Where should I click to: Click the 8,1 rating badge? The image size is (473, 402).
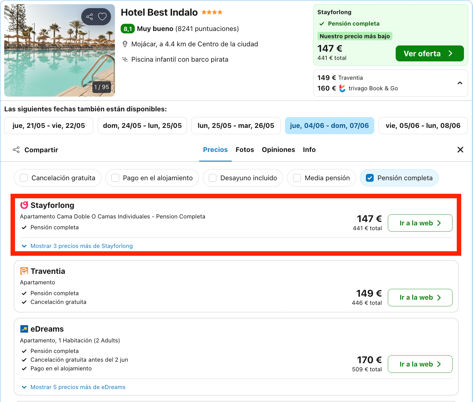coord(128,29)
